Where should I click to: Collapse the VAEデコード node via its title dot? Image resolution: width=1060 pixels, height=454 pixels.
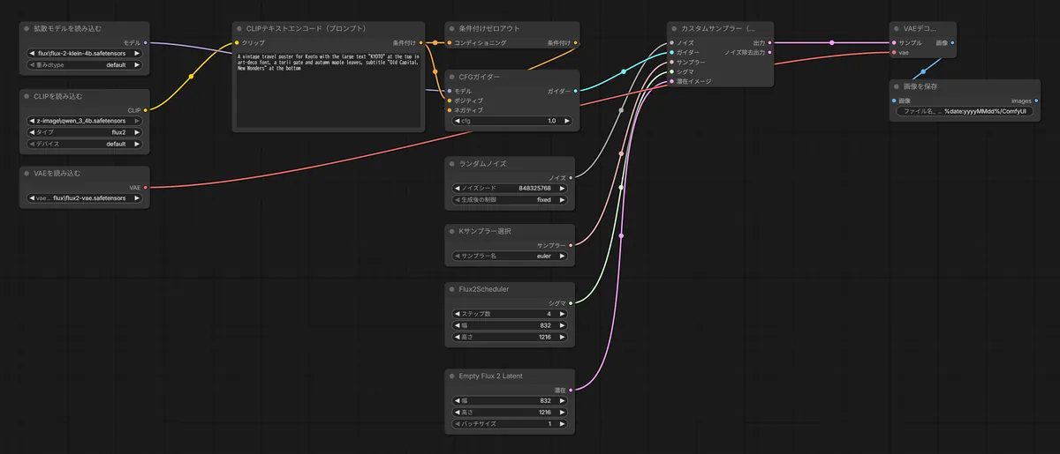pos(897,29)
